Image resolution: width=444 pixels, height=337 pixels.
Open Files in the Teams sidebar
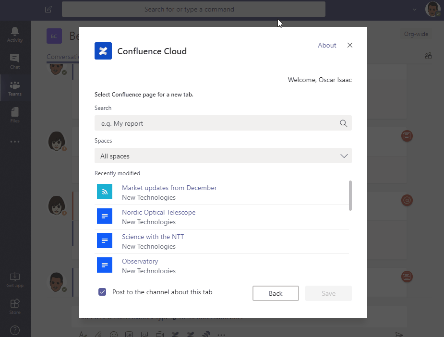pos(15,115)
